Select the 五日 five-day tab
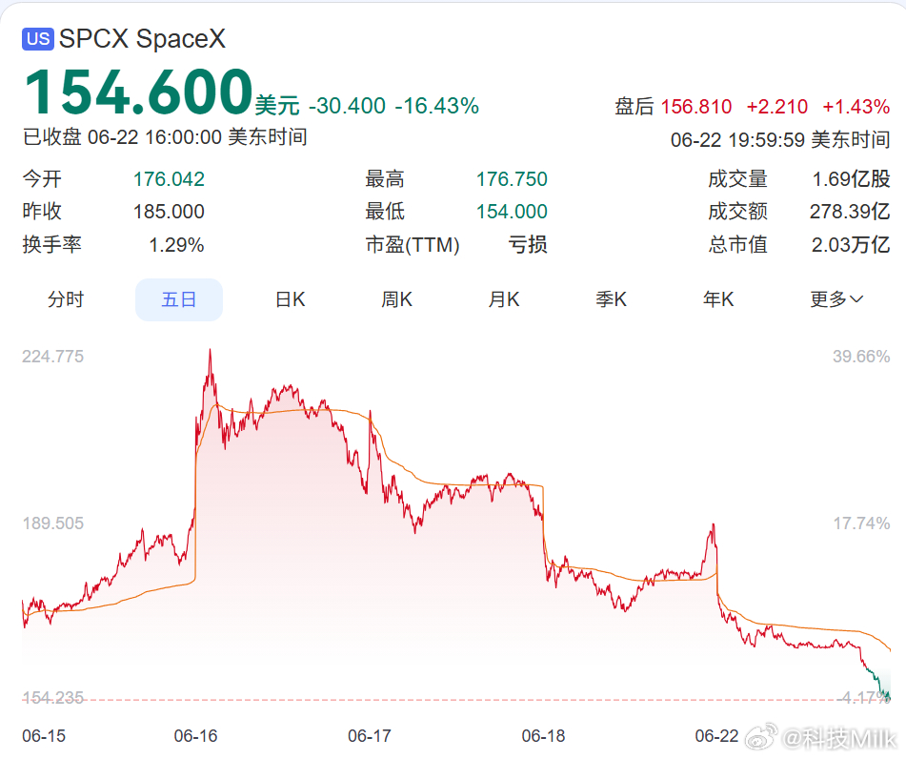The width and height of the screenshot is (906, 759). tap(179, 299)
